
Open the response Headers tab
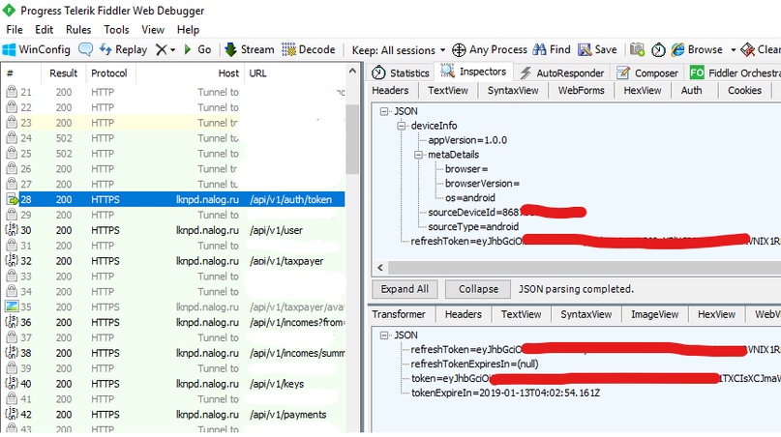click(463, 314)
